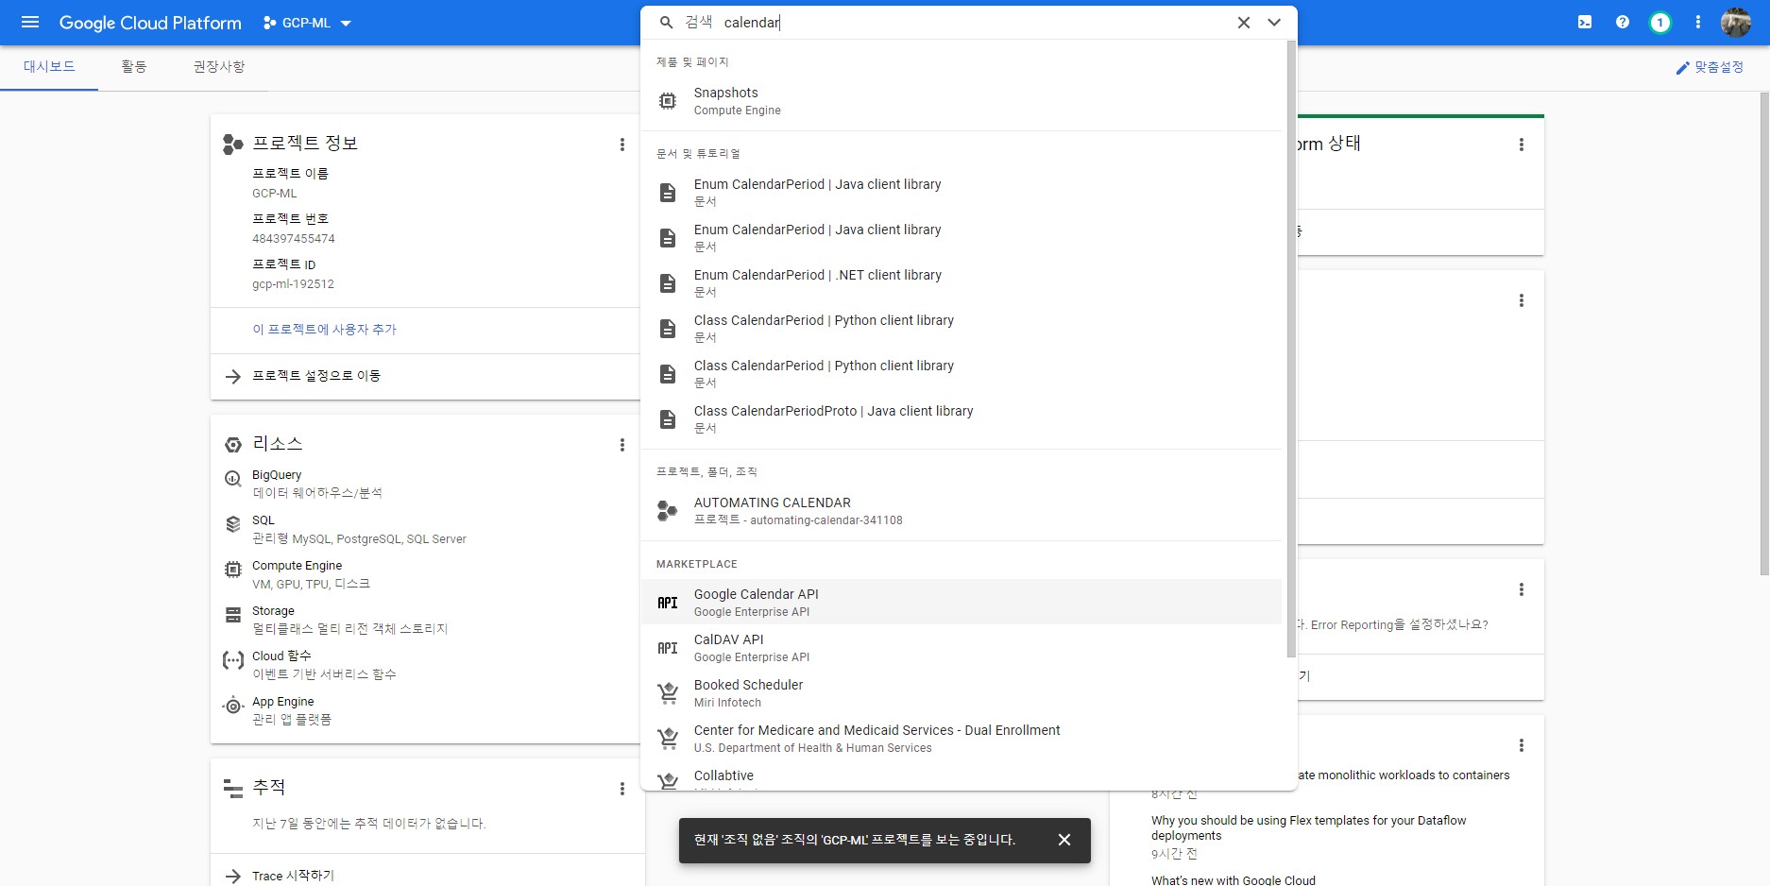Click the Storage resource icon
Screen dimensions: 1770x886
pos(233,615)
